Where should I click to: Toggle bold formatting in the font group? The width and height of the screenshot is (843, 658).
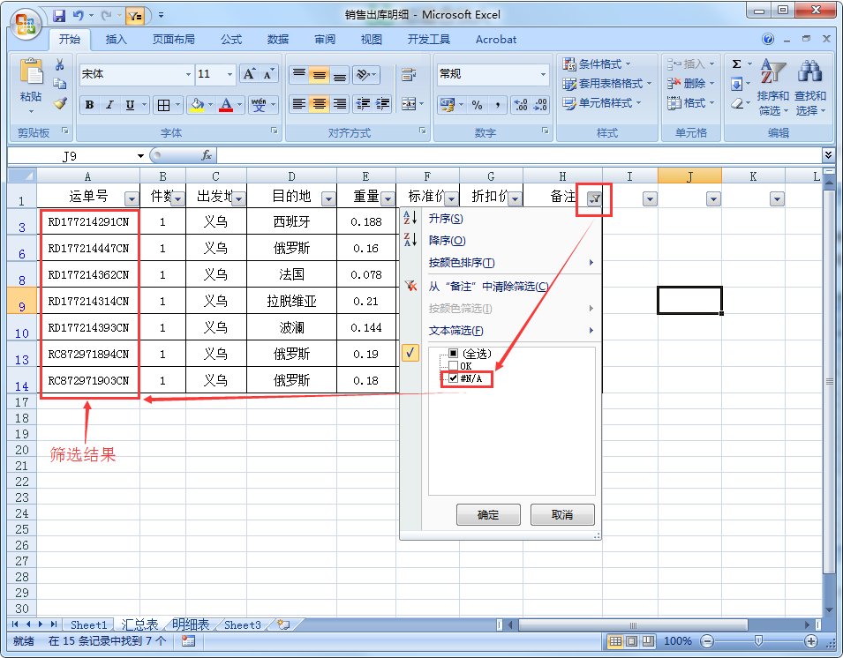pos(90,104)
